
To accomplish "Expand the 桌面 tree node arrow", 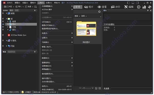I will (6, 13).
